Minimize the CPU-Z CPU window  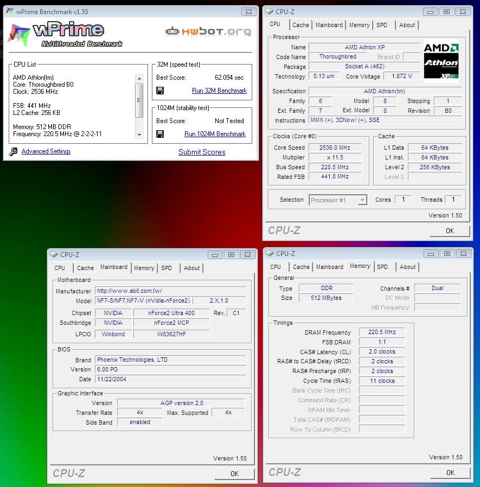(x=430, y=12)
